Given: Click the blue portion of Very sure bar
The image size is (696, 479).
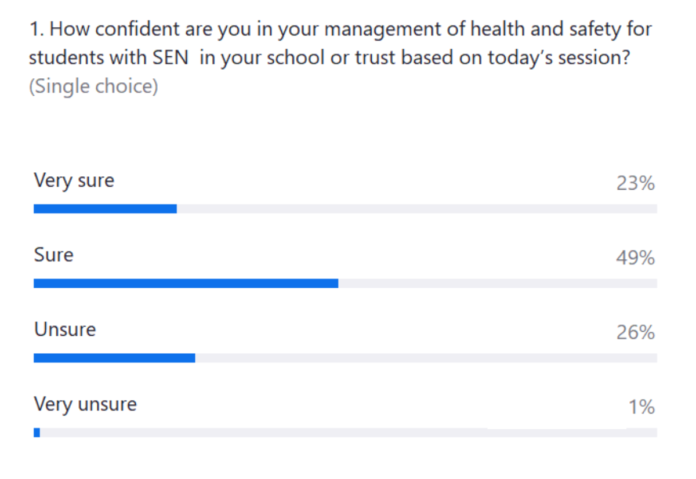Looking at the screenshot, I should (x=105, y=209).
